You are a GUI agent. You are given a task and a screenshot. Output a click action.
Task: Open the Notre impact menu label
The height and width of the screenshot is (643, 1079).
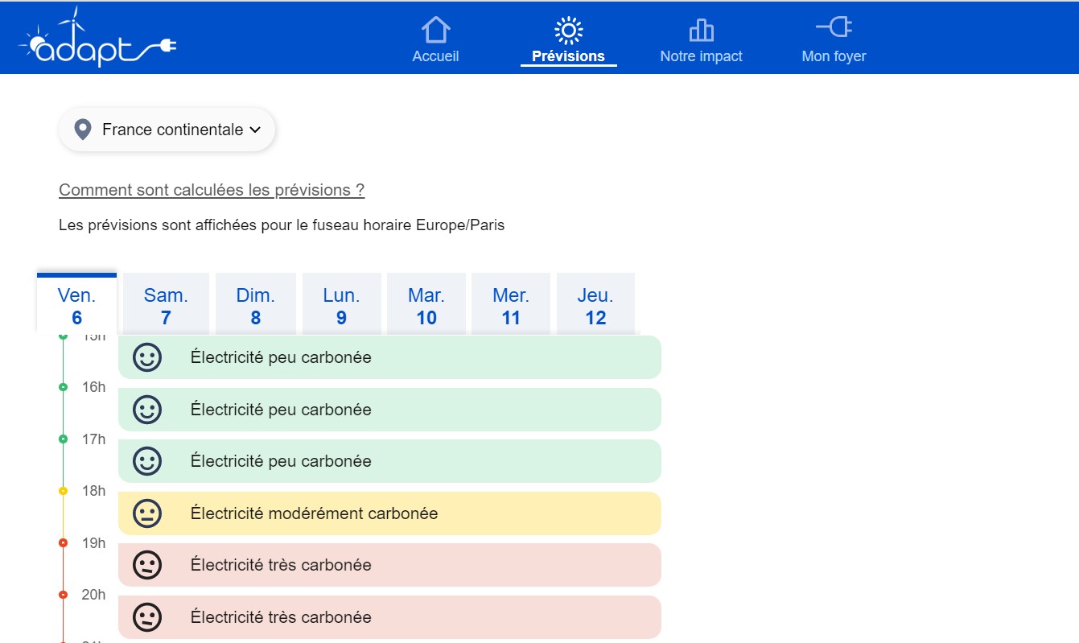(x=701, y=56)
